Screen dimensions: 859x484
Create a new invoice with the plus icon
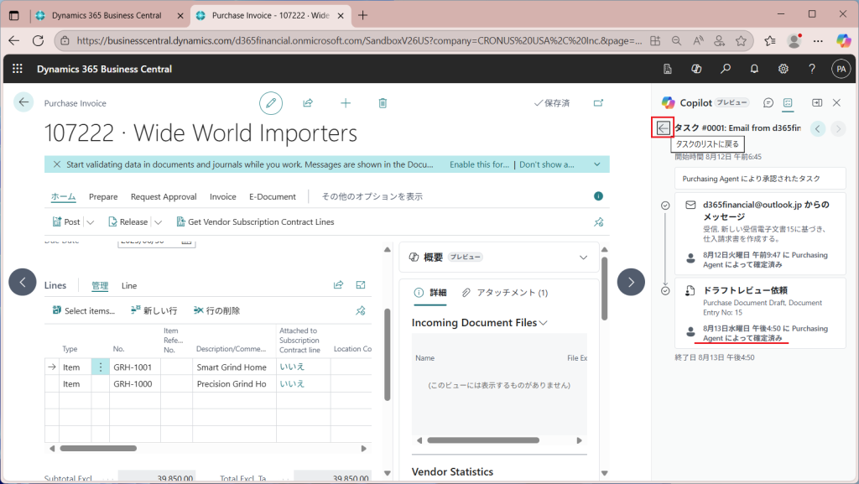coord(346,103)
